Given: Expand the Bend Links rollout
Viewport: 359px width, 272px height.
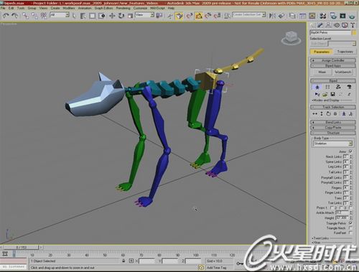Looking at the screenshot, I should tap(333, 122).
